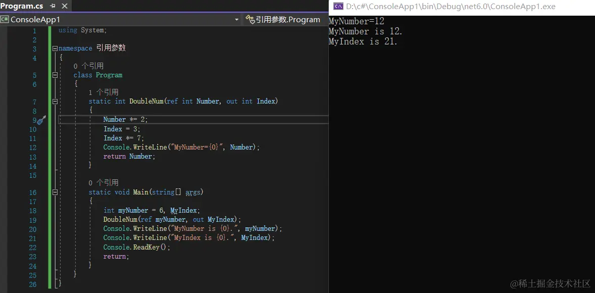The image size is (595, 293).
Task: Click the 'using System;' line
Action: [x=83, y=30]
